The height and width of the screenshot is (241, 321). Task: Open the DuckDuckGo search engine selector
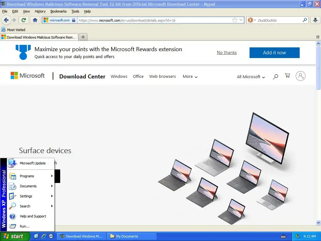pyautogui.click(x=252, y=20)
